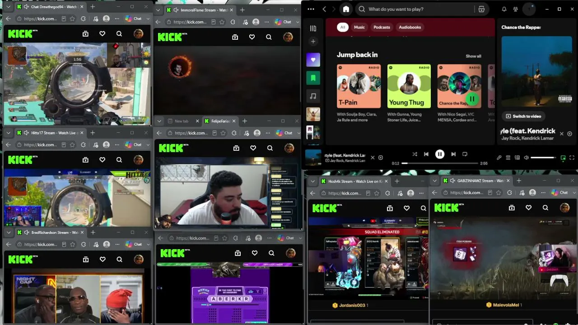Open tab actions menu in FelipeFarias window

pos(159,121)
